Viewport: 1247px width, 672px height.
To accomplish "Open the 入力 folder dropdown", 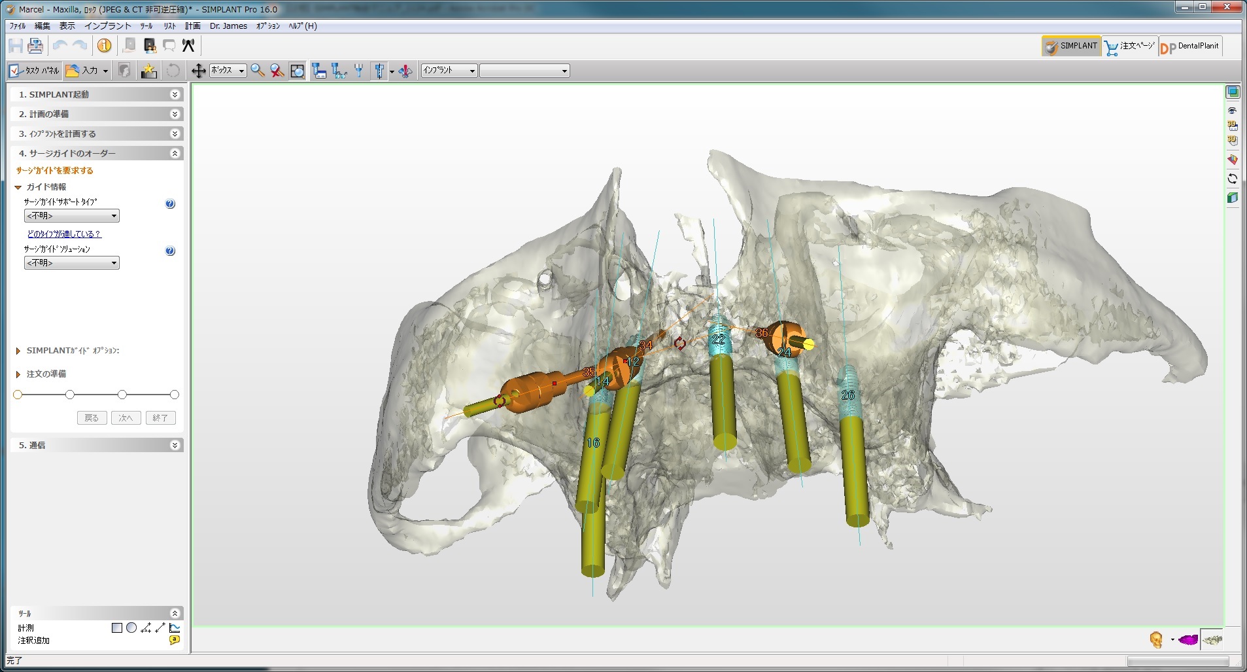I will pos(86,71).
